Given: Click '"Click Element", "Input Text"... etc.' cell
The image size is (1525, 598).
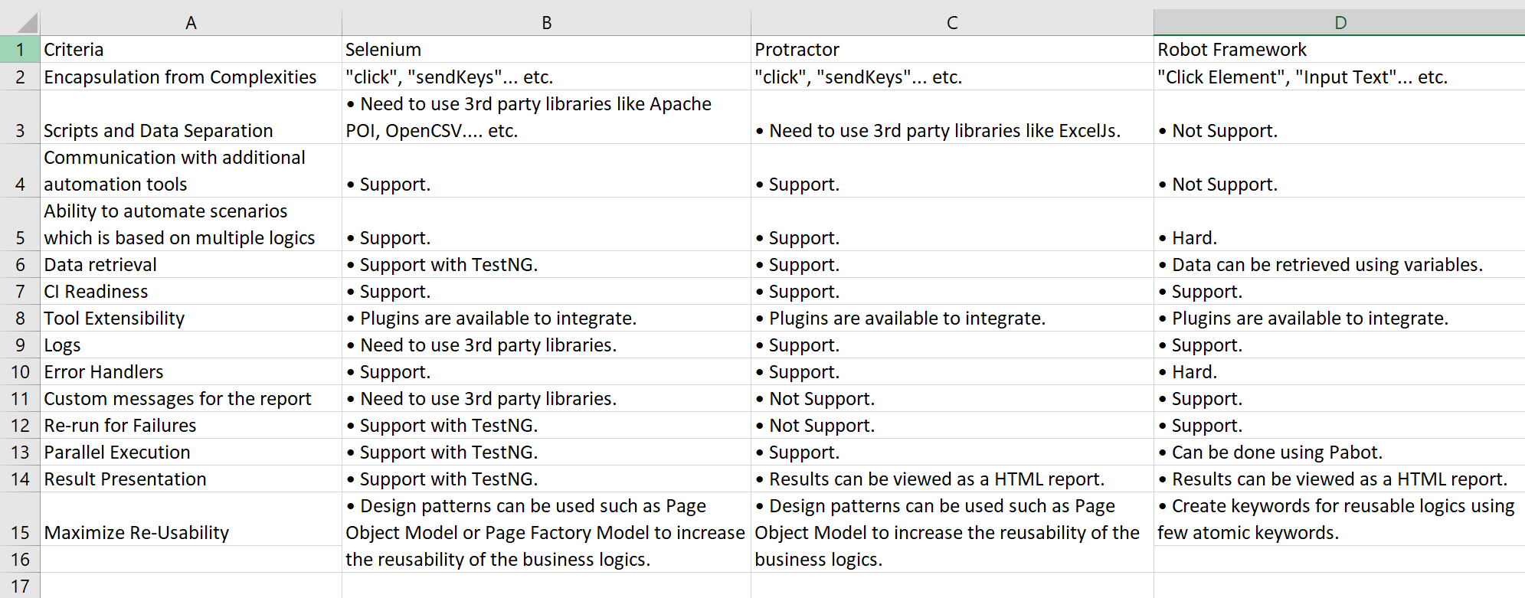Looking at the screenshot, I should click(x=1340, y=77).
